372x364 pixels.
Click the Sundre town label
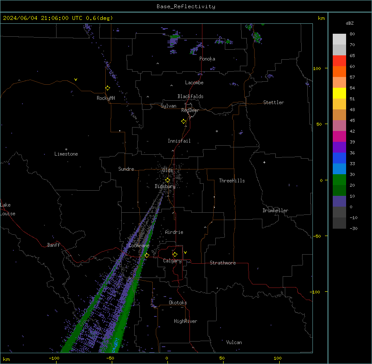click(126, 169)
